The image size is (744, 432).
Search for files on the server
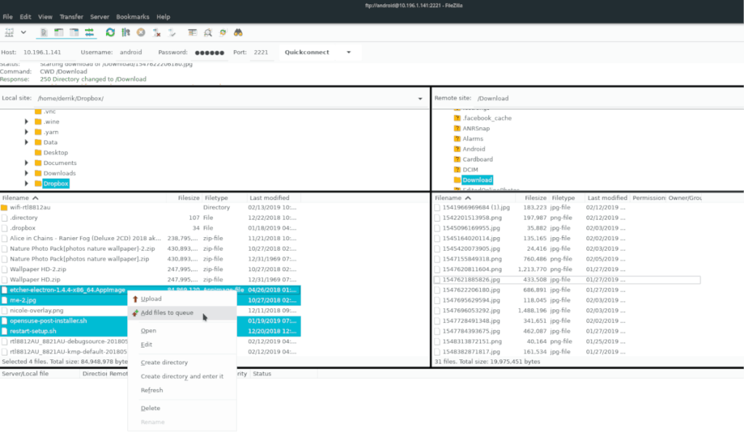tap(238, 32)
